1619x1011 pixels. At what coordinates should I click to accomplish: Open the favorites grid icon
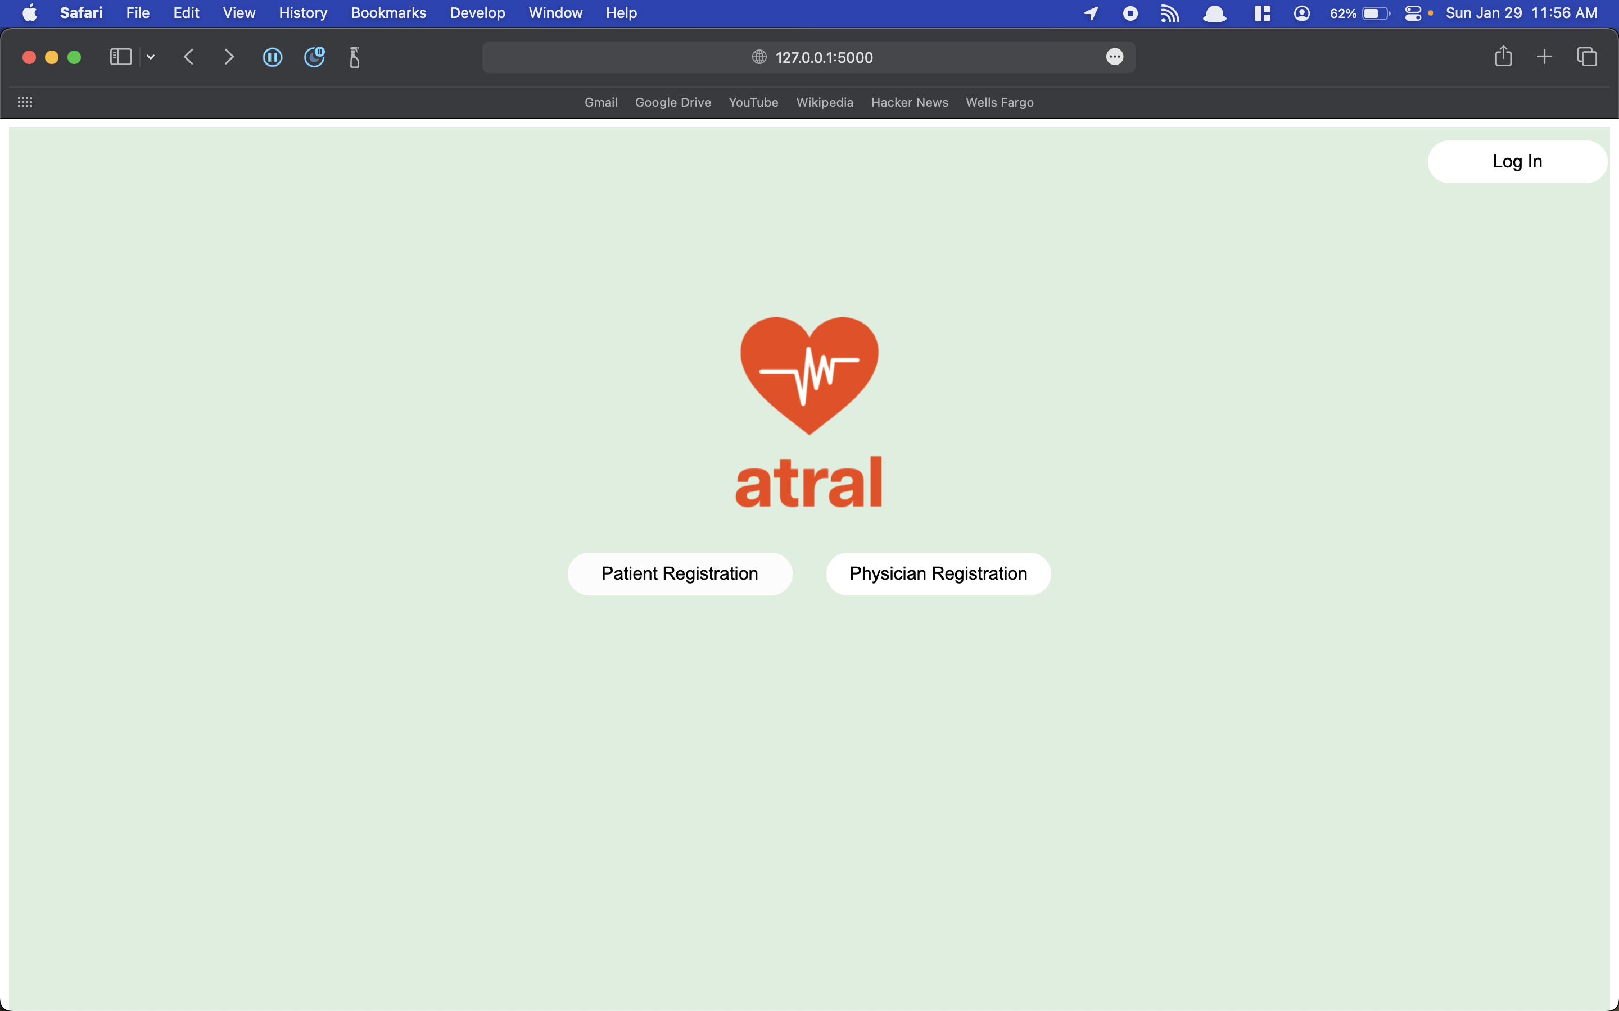pyautogui.click(x=25, y=102)
